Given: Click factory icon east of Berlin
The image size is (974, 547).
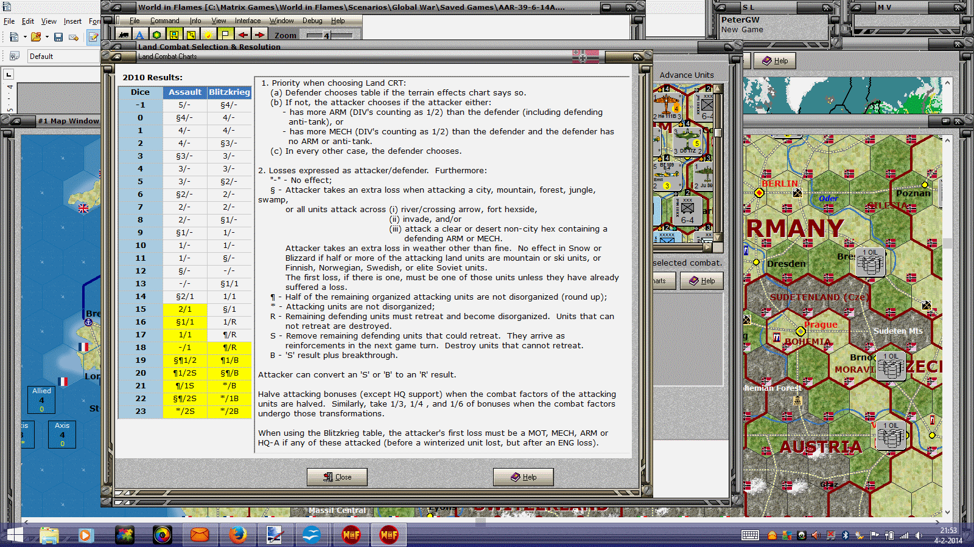Looking at the screenshot, I should [x=797, y=193].
